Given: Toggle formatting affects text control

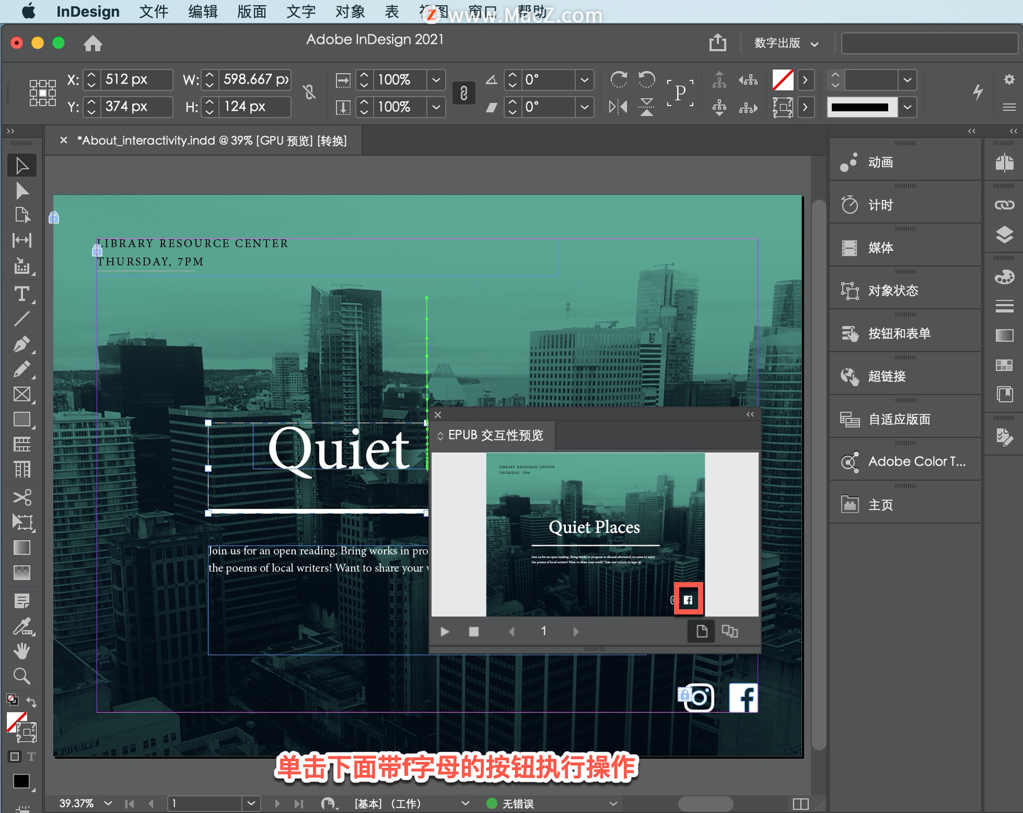Looking at the screenshot, I should click(30, 757).
